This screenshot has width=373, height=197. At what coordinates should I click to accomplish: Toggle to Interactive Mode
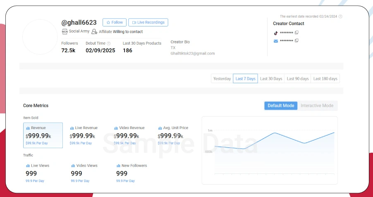click(317, 106)
